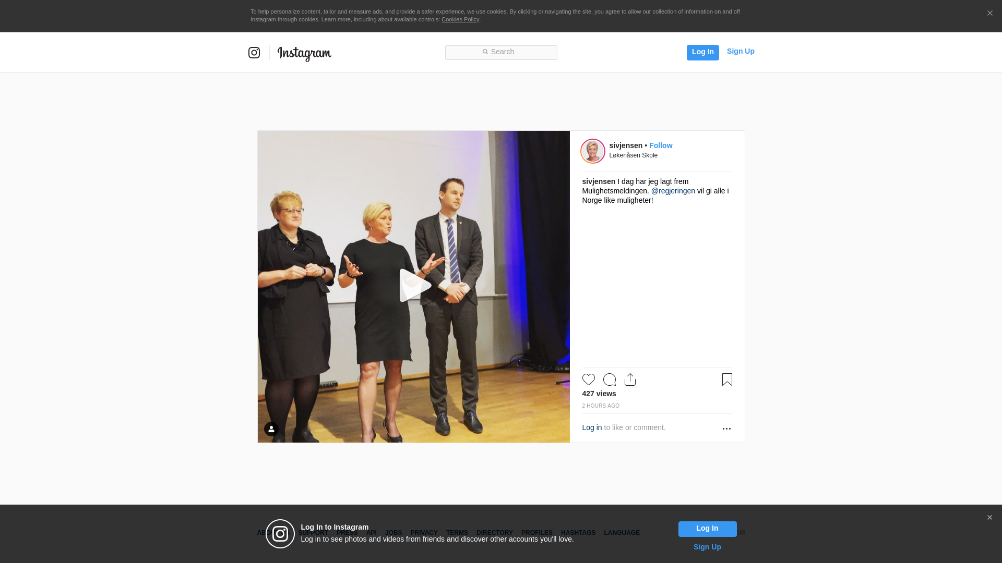The height and width of the screenshot is (563, 1002).
Task: Click the comment bubble icon
Action: pyautogui.click(x=610, y=380)
